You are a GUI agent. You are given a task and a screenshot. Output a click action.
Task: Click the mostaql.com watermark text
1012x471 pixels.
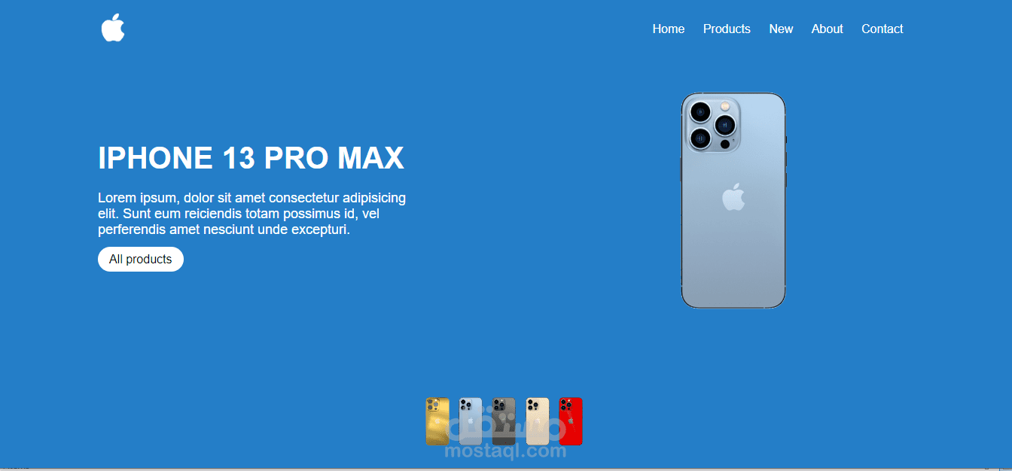coord(505,451)
